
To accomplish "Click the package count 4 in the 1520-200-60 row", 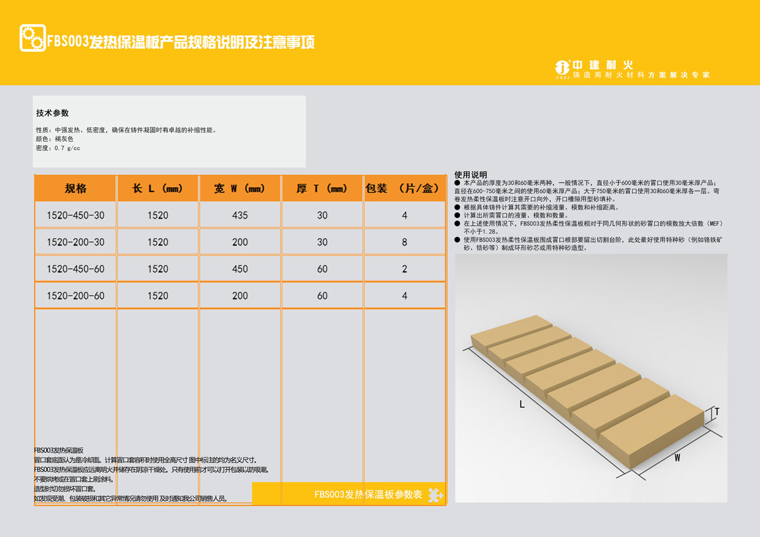I will pyautogui.click(x=405, y=296).
